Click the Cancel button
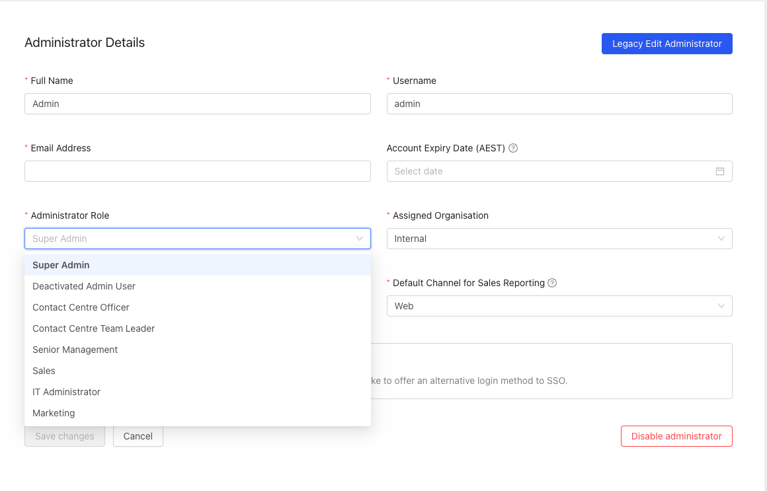The image size is (767, 491). pos(138,436)
